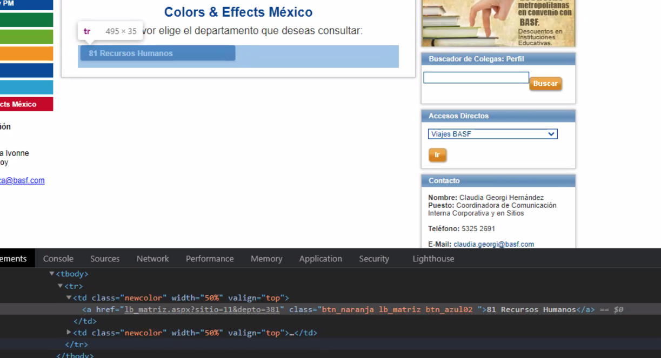Expand the second td newcolor node
The width and height of the screenshot is (661, 358).
coord(69,333)
